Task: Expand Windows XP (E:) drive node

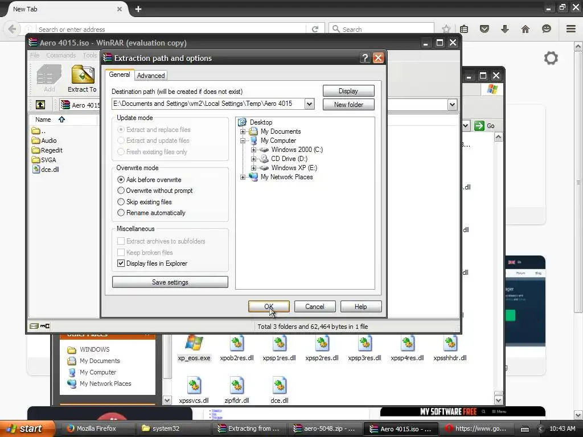Action: pos(253,168)
